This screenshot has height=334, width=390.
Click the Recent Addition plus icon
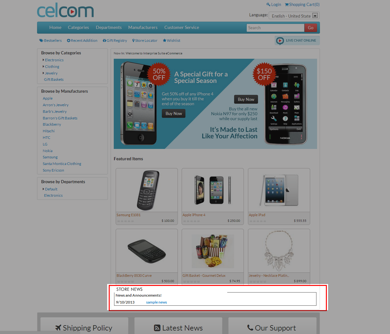pos(69,41)
